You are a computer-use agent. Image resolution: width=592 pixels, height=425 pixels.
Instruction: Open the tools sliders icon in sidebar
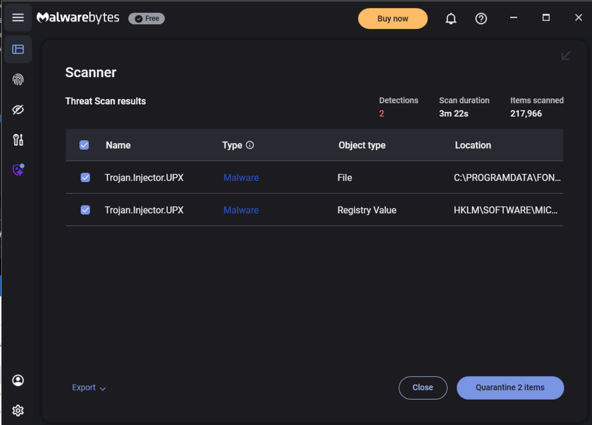tap(18, 140)
